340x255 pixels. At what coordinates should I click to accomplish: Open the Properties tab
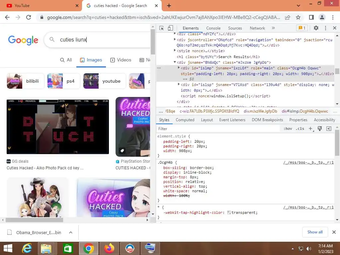298,120
